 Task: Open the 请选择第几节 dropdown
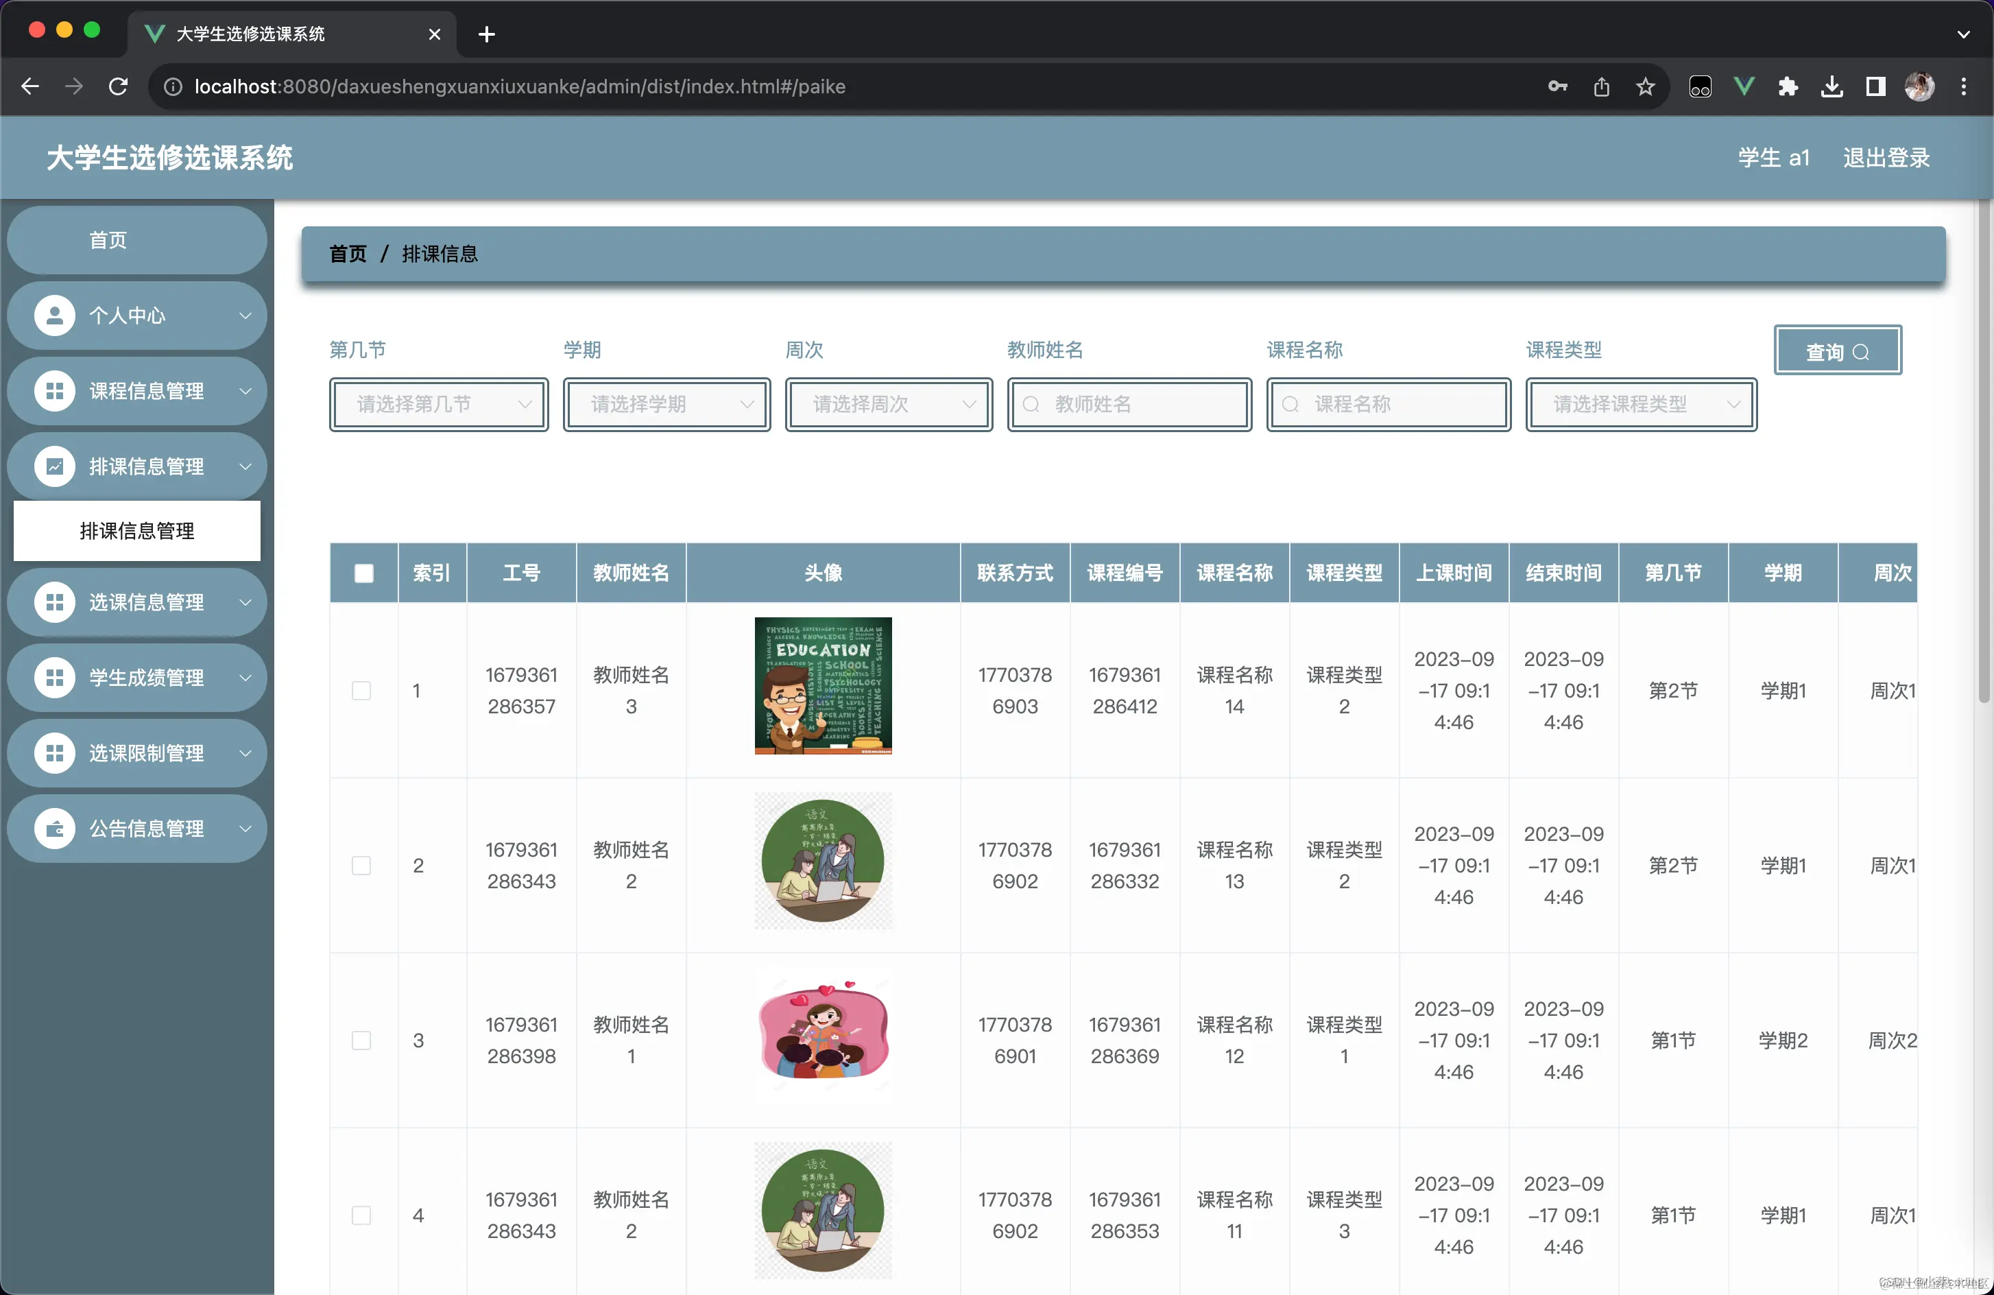click(x=439, y=405)
